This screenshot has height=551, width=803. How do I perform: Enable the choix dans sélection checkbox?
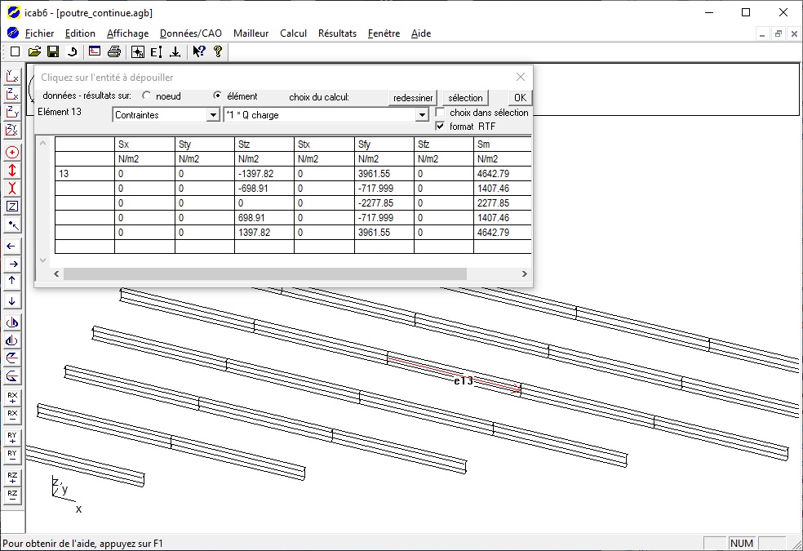tap(440, 112)
